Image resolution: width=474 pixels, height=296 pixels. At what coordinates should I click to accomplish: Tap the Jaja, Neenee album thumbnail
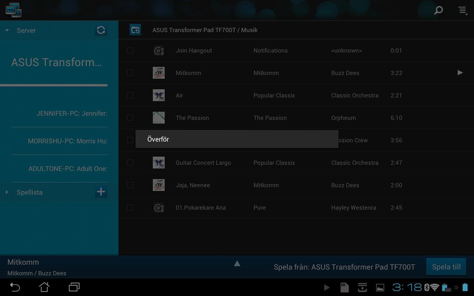point(159,185)
